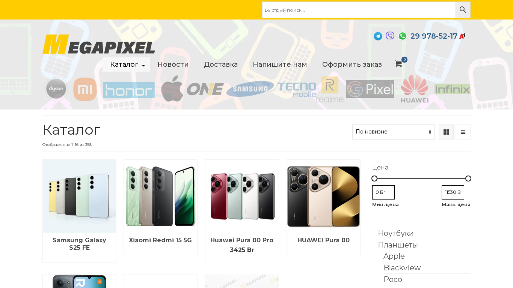Select the Ноутбуки category
513x288 pixels.
tap(396, 233)
